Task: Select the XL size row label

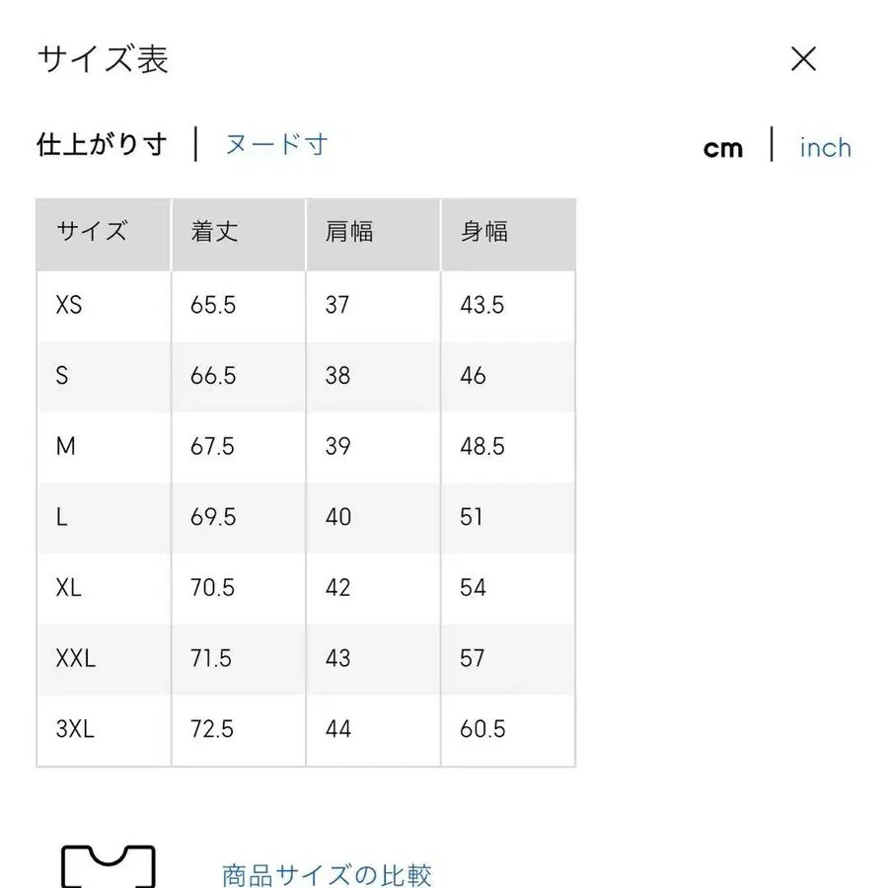Action: tap(66, 588)
